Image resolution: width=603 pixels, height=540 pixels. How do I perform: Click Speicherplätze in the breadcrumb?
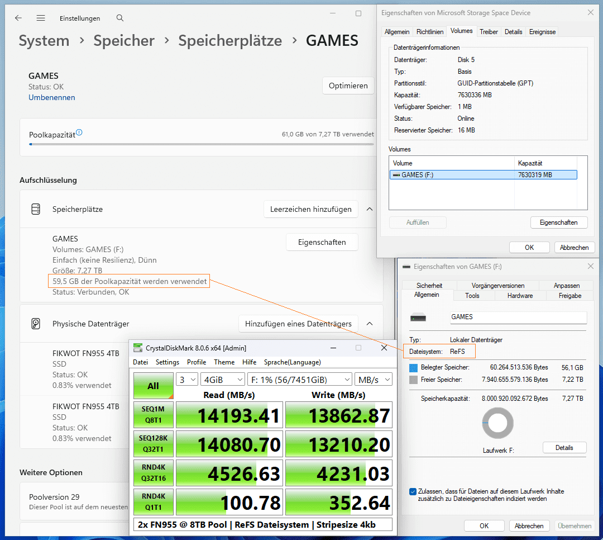point(230,40)
